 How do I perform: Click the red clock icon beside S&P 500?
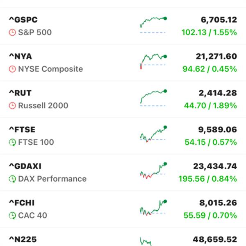coord(13,32)
